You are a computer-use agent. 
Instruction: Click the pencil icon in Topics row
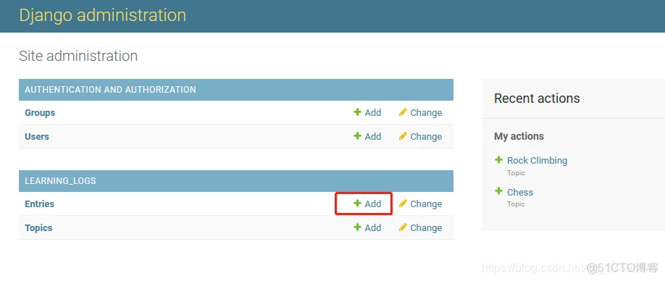coord(403,227)
